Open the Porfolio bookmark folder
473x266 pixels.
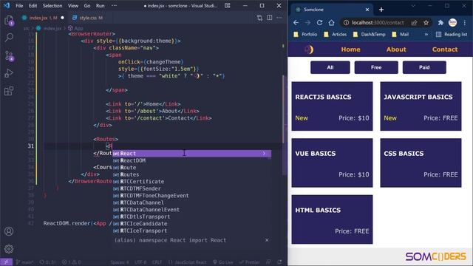point(305,35)
